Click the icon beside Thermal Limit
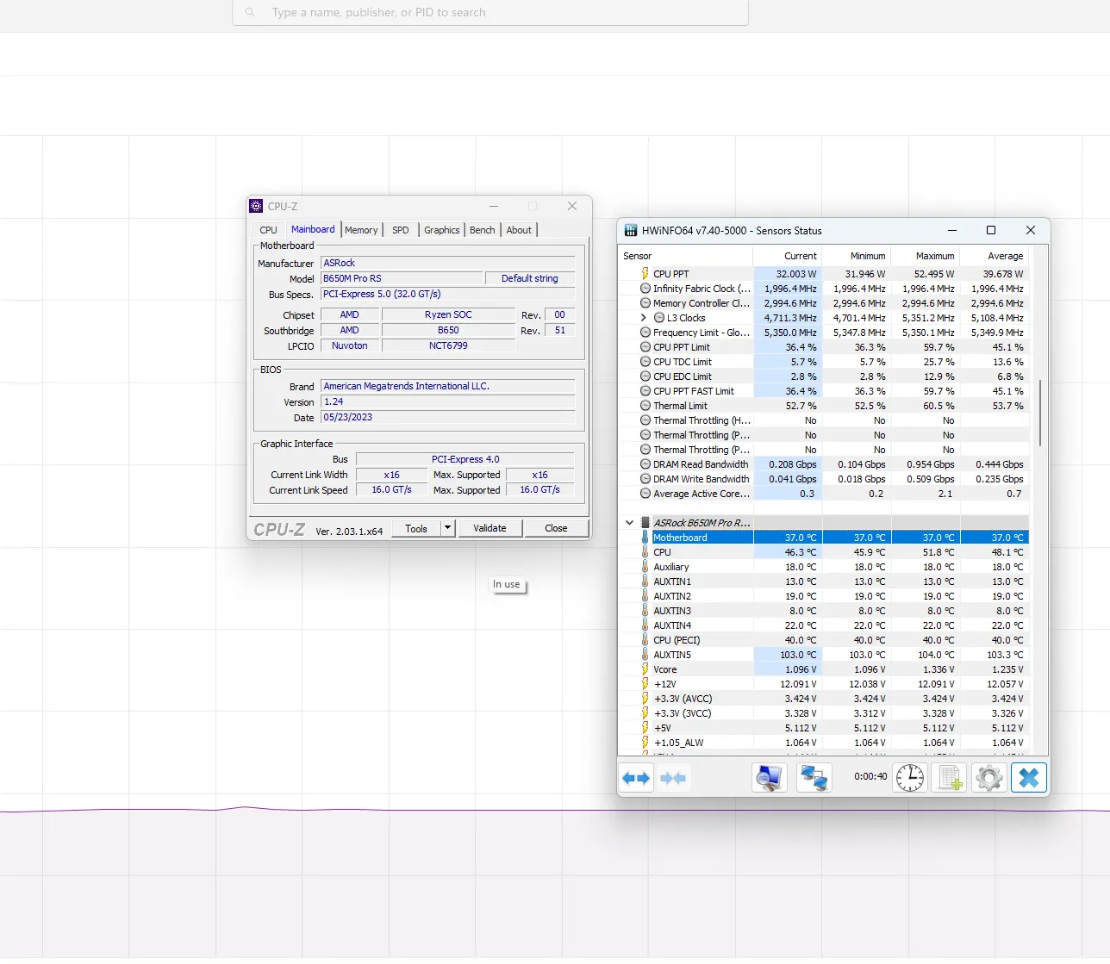 pyautogui.click(x=645, y=406)
